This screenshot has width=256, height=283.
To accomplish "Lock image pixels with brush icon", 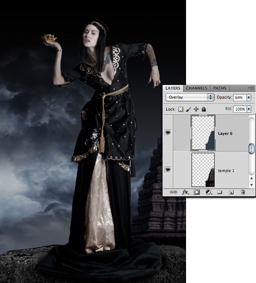I will pos(188,109).
